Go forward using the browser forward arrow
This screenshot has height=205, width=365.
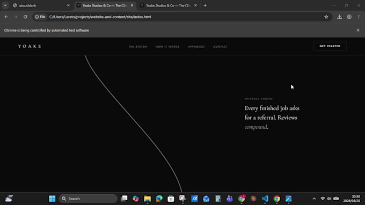(x=16, y=17)
